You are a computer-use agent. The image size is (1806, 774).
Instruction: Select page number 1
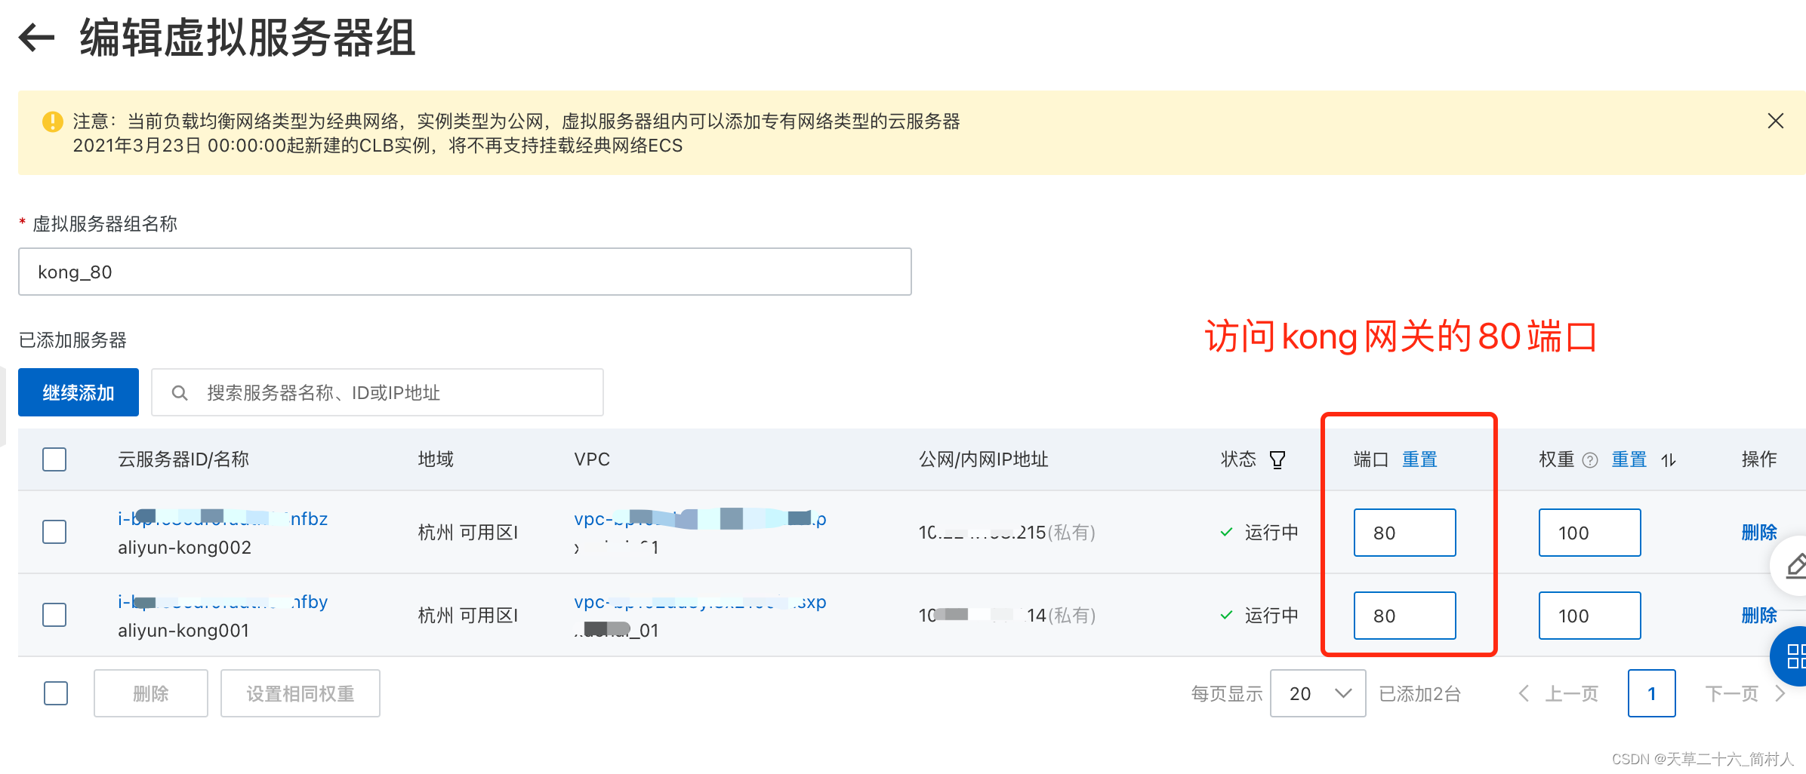pyautogui.click(x=1652, y=693)
